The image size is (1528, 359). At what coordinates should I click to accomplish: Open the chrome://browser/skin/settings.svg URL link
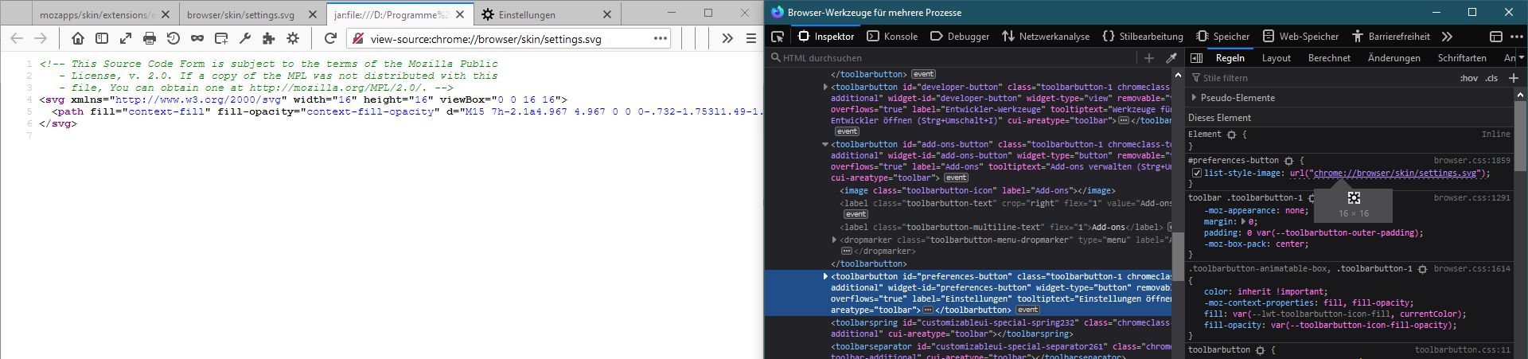point(1397,173)
